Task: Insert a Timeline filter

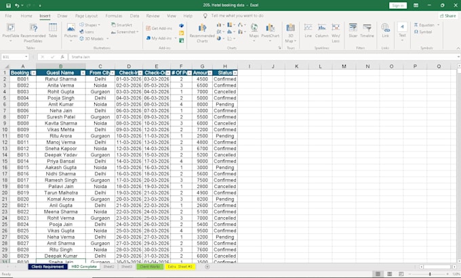Action: 367,30
